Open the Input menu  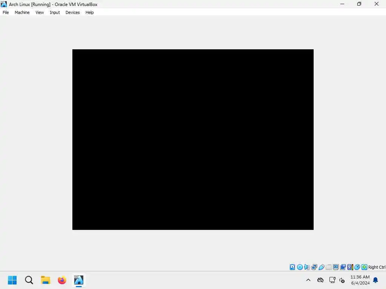55,12
